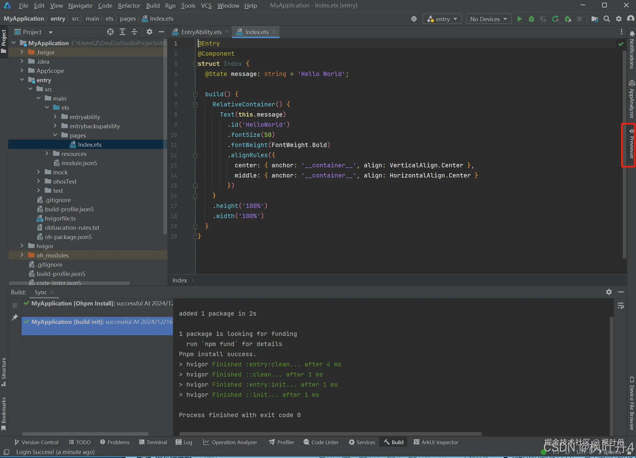This screenshot has width=636, height=458.
Task: Select module.json5 in the project tree
Action: click(79, 163)
